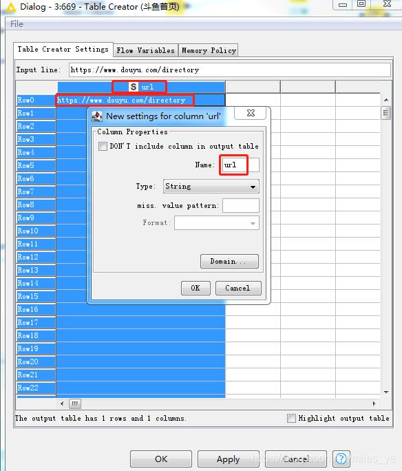
Task: Click the string type S icon in the url header
Action: click(x=134, y=87)
